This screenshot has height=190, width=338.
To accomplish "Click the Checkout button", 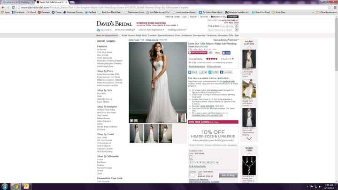I will coord(232,16).
